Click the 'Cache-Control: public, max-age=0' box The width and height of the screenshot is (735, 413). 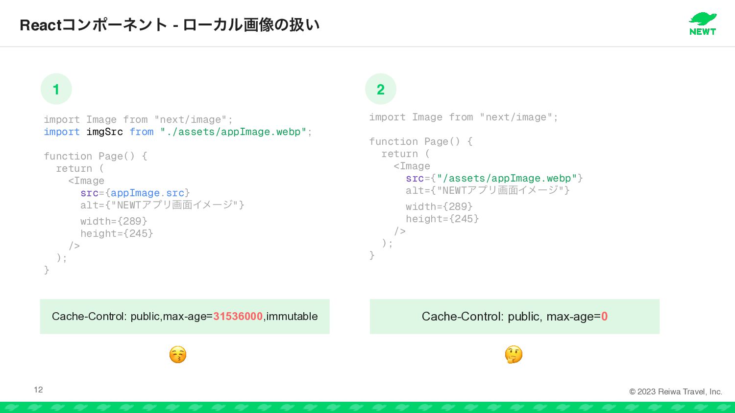point(514,317)
